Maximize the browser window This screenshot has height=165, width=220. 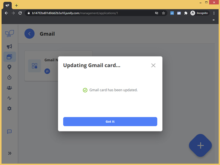206,2
